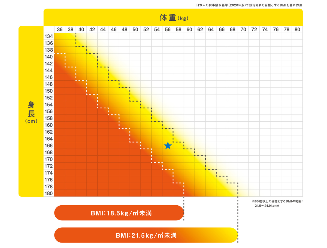The image size is (327, 248).
Task: Click weight column header 80
Action: [x=297, y=29]
